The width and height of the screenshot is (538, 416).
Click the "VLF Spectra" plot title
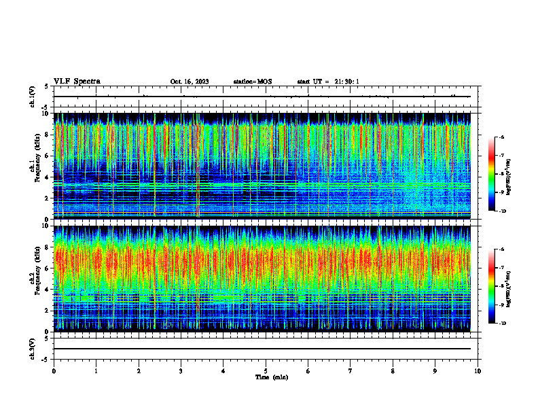click(x=77, y=82)
